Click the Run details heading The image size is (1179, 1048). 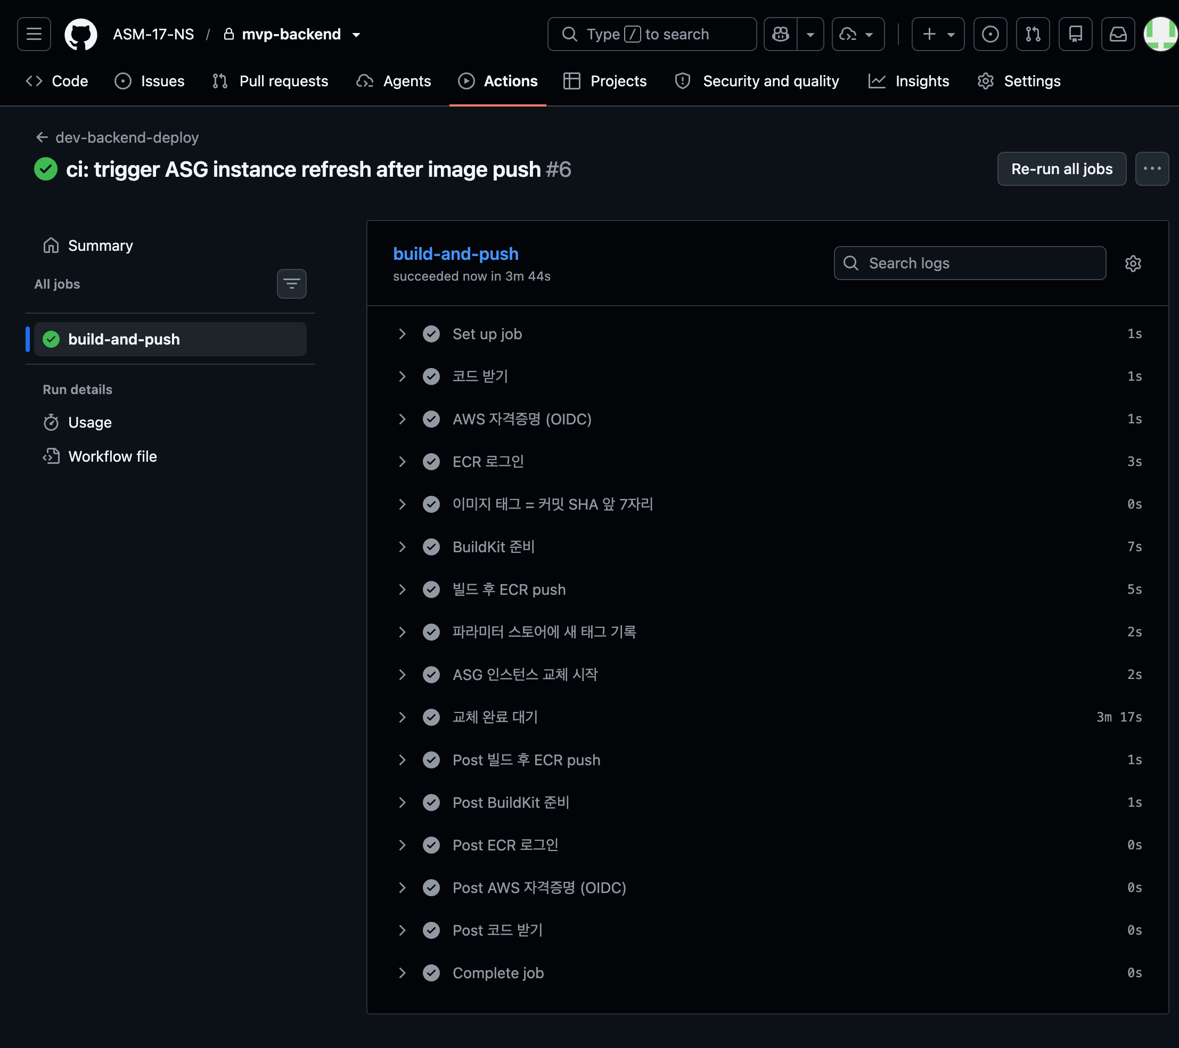[x=77, y=389]
